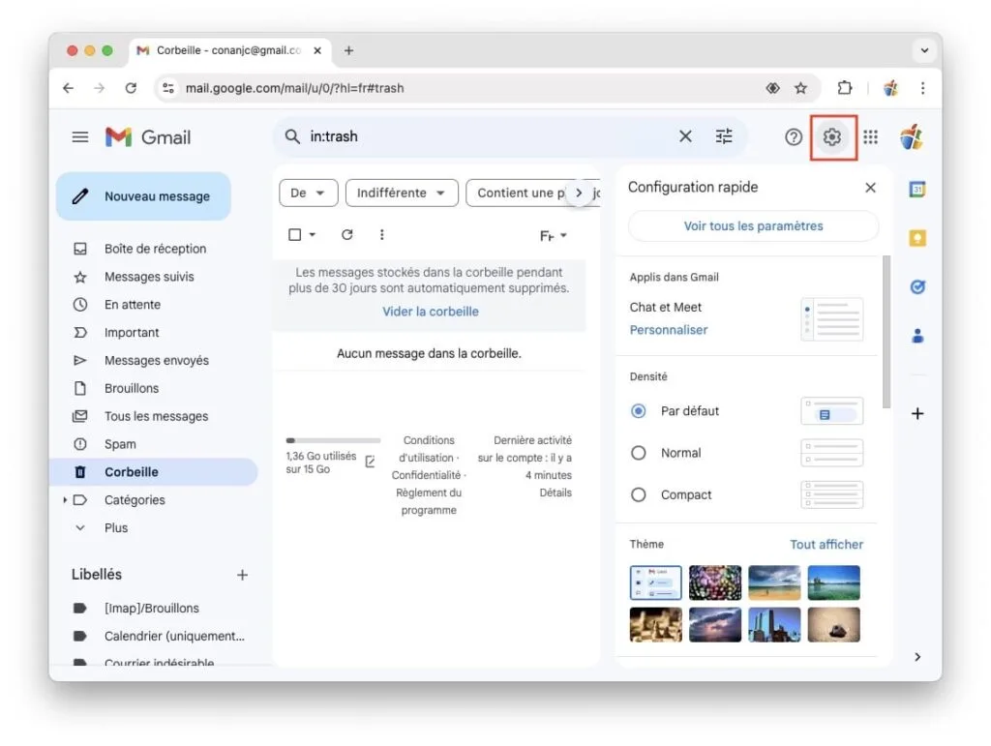Open Tous les messages folder
Screen dimensions: 991x746
[x=156, y=416]
